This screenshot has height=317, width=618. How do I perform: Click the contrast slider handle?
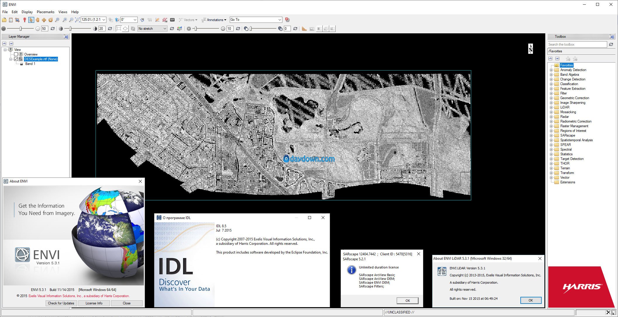coord(70,29)
